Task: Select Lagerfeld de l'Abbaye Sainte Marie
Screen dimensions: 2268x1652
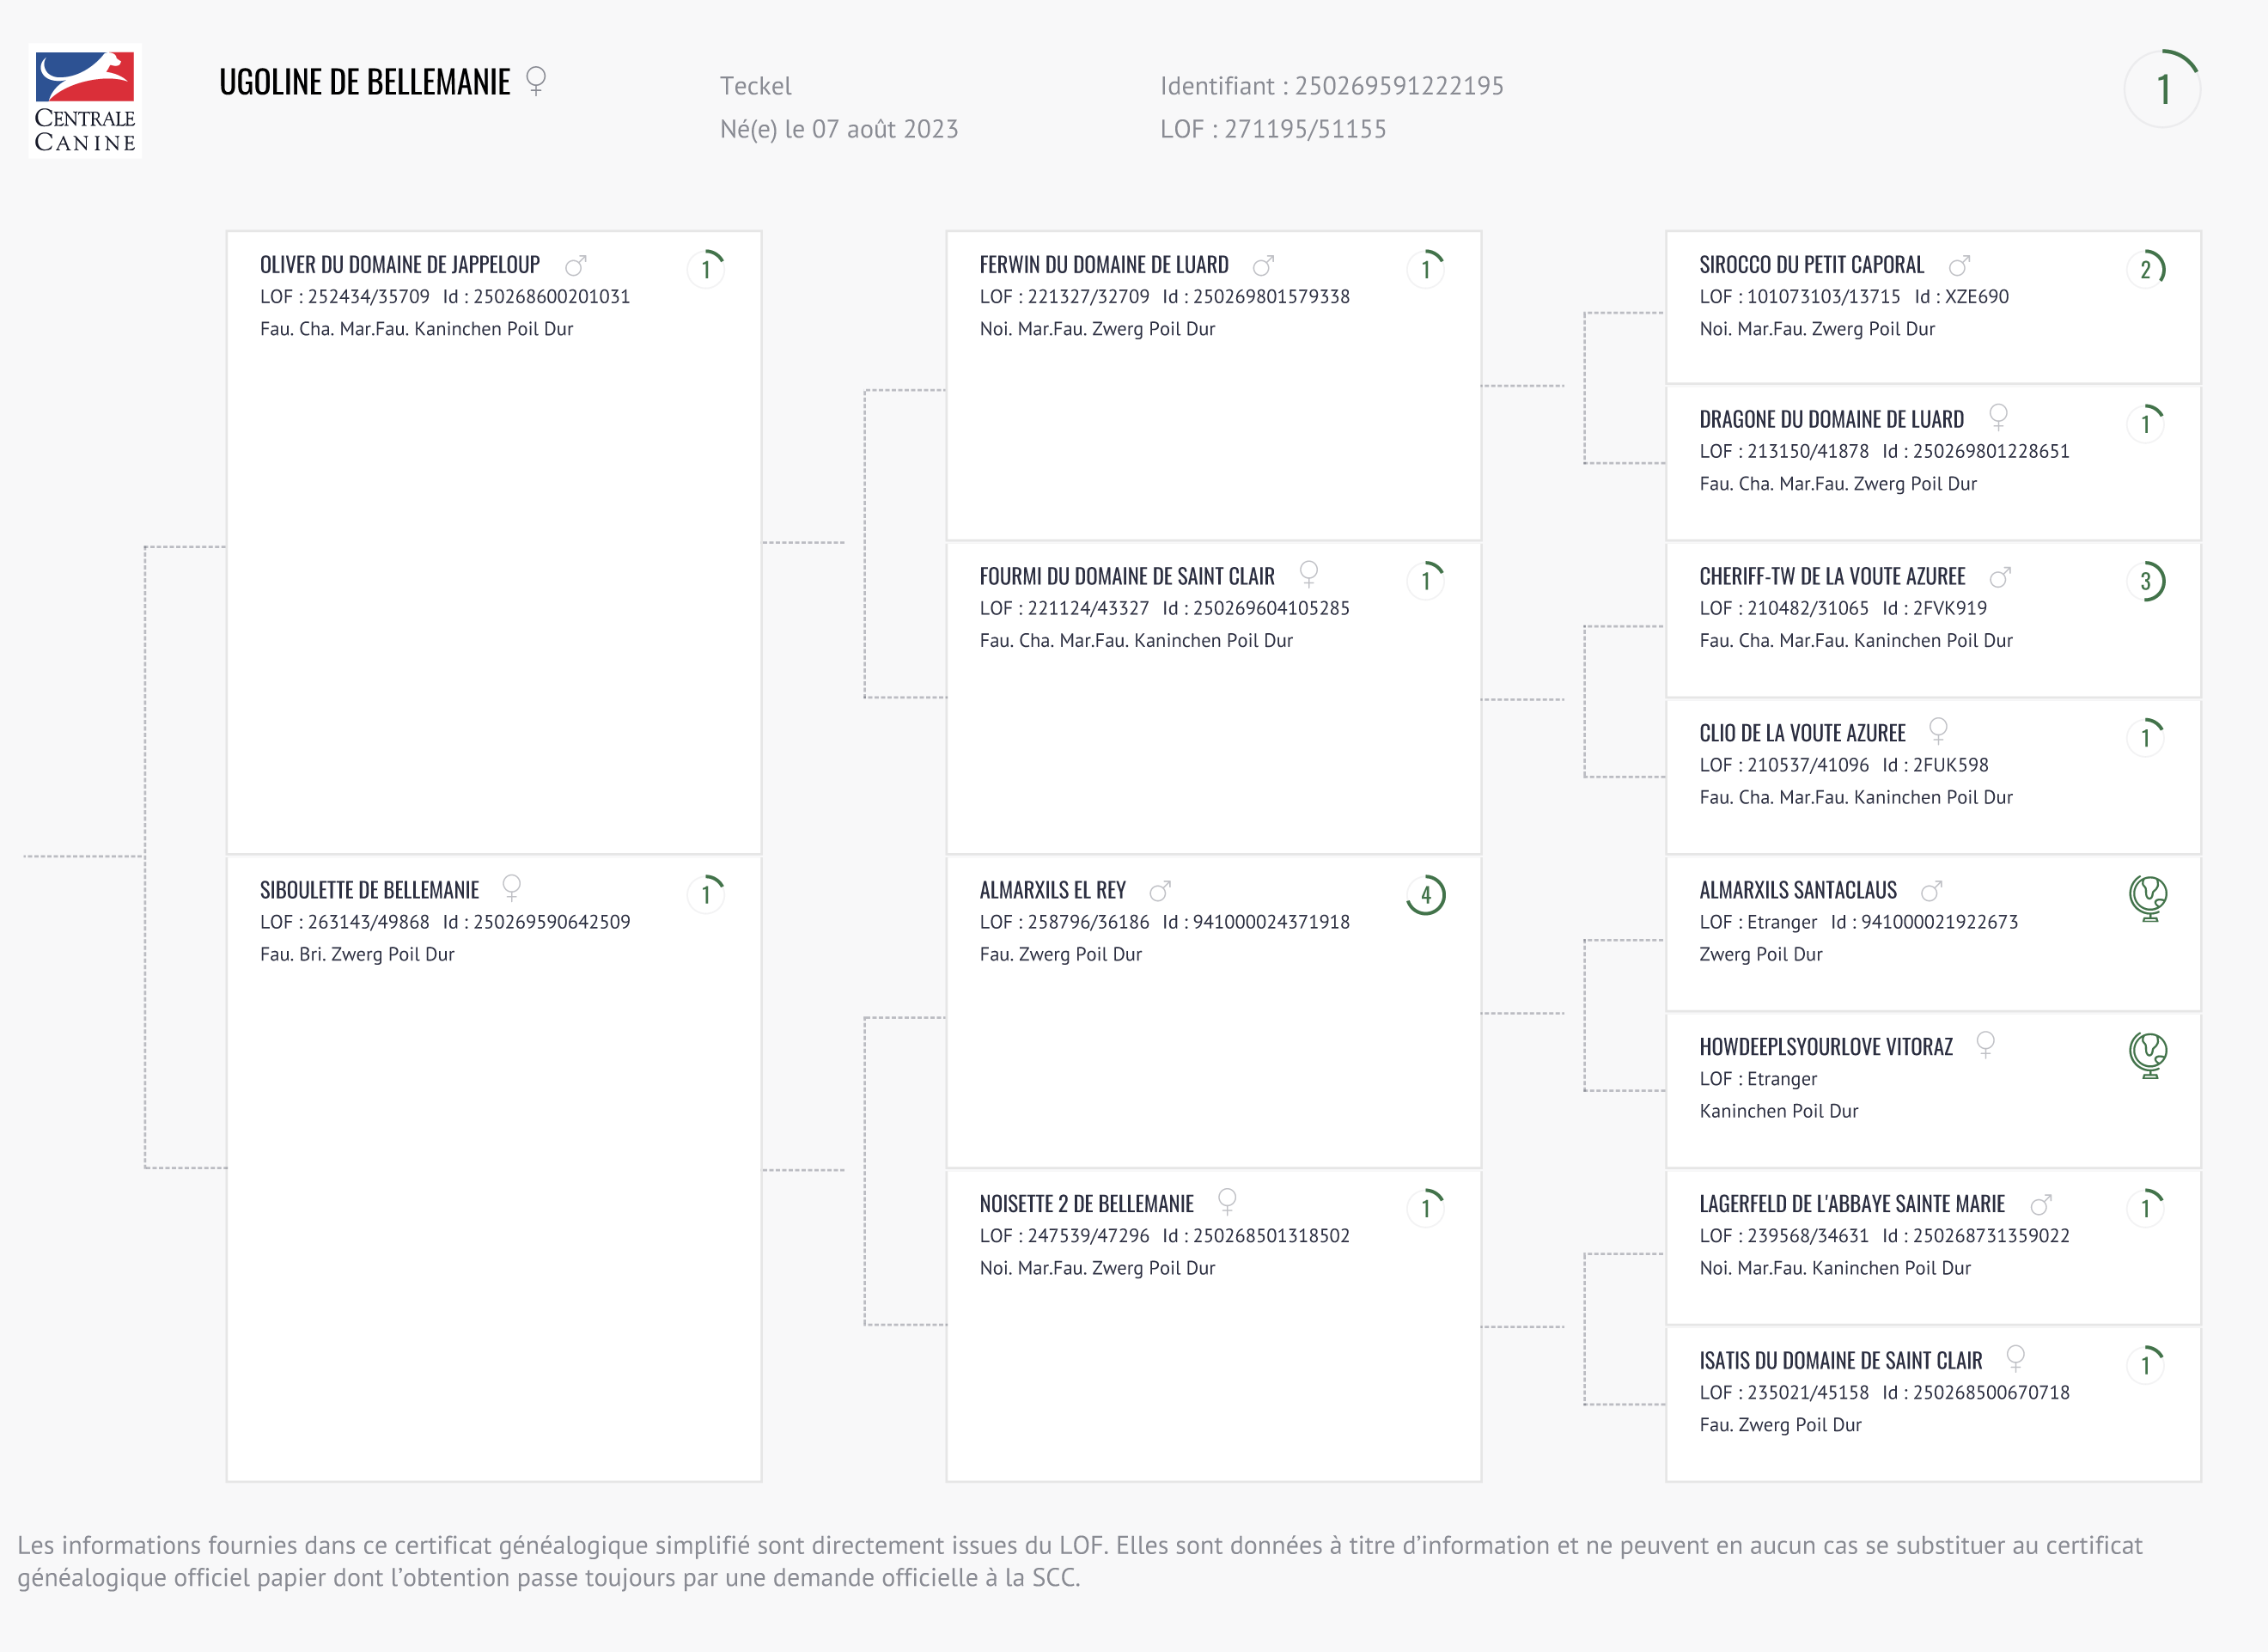Action: (x=1851, y=1204)
